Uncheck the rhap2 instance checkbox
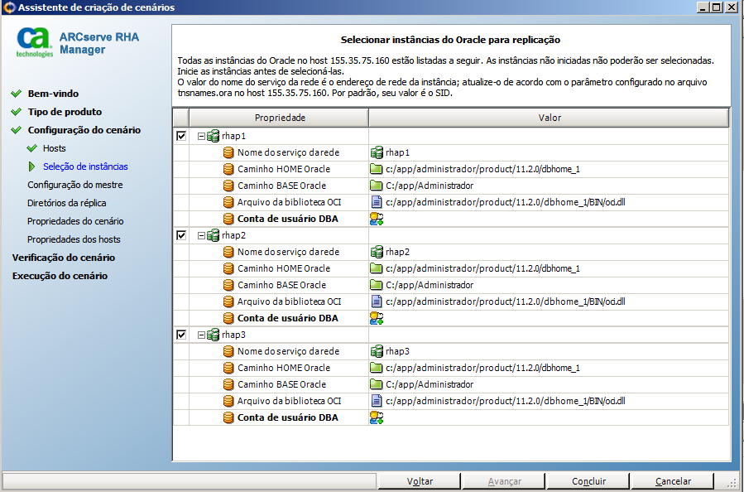 tap(181, 235)
